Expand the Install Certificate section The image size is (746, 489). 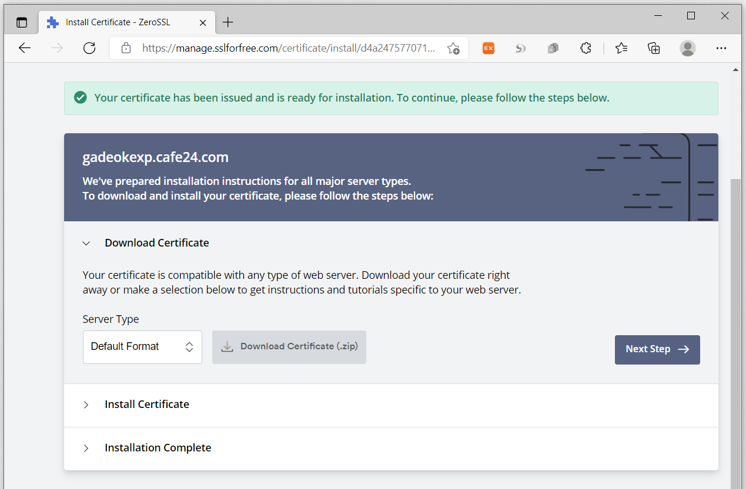pyautogui.click(x=86, y=404)
